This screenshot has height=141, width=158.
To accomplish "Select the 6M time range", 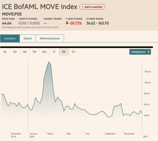I will 44,52.
